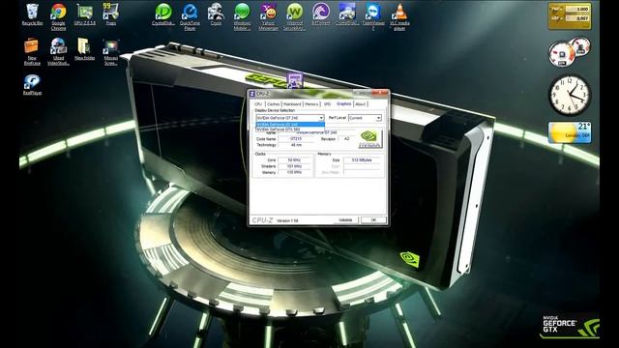Switch to the Caches tab
This screenshot has height=348, width=619.
pos(273,103)
